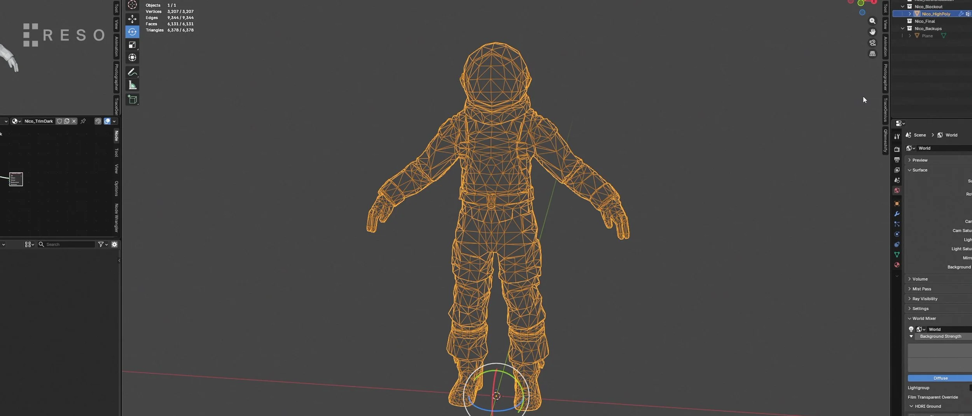Duplicate Nico_TrimDark material copy button
Screen dimensions: 972x416
pyautogui.click(x=66, y=121)
